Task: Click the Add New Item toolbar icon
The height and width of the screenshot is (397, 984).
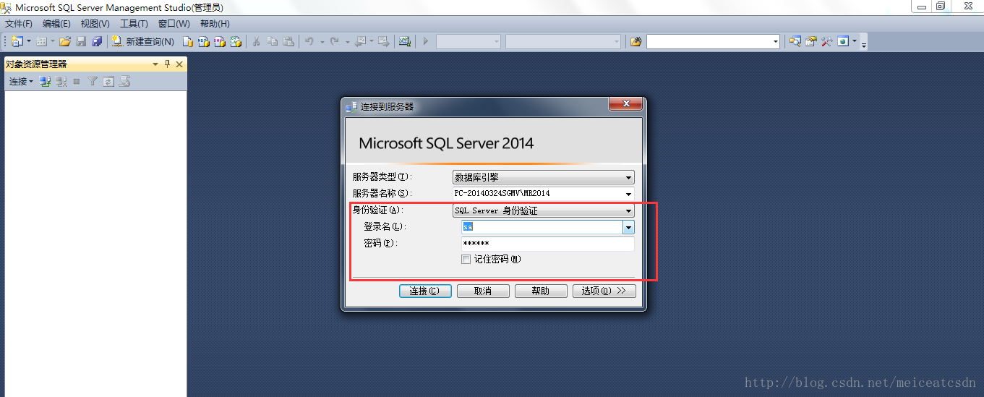Action: click(x=41, y=41)
